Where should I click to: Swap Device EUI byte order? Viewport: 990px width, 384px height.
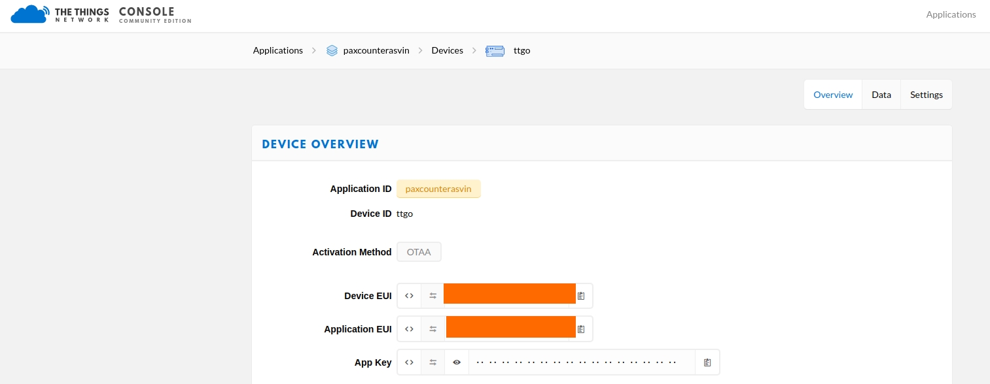coord(433,296)
